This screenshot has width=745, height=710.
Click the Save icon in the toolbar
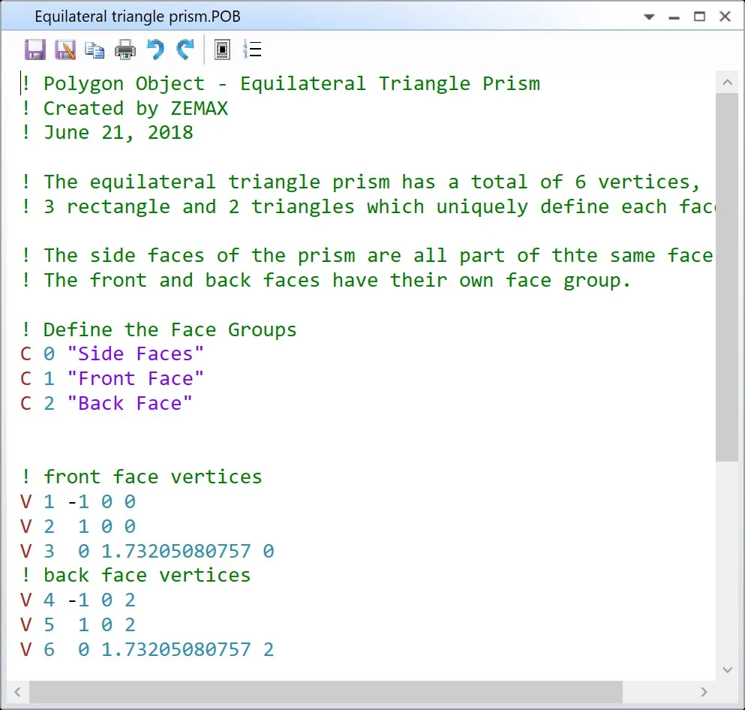click(x=35, y=50)
